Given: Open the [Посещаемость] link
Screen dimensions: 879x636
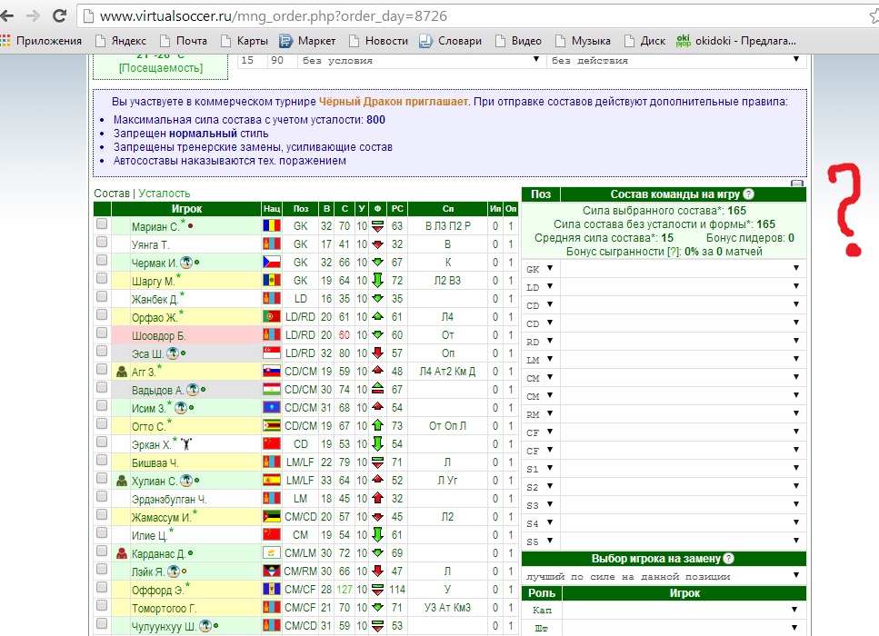Looking at the screenshot, I should tap(161, 68).
